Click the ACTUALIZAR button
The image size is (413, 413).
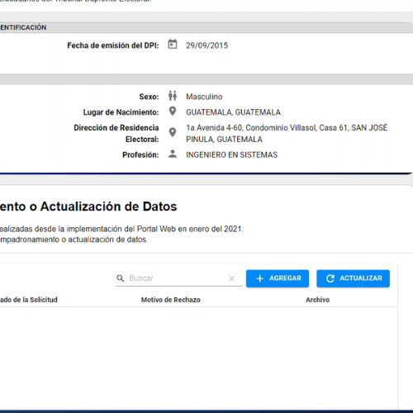[354, 278]
